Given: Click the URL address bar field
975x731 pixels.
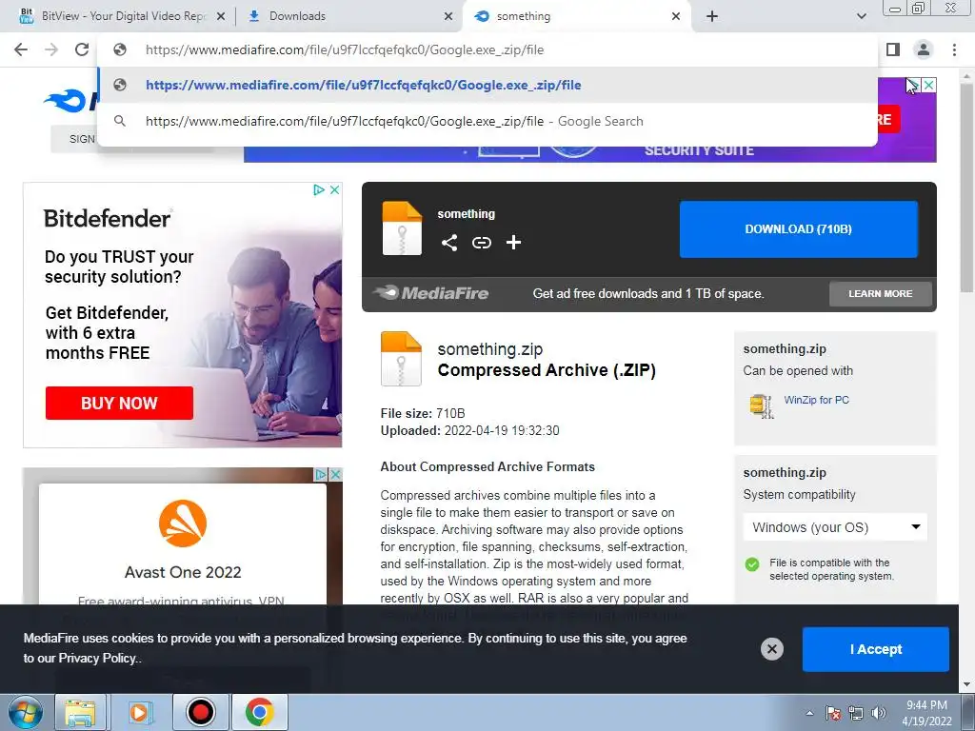Looking at the screenshot, I should point(487,49).
